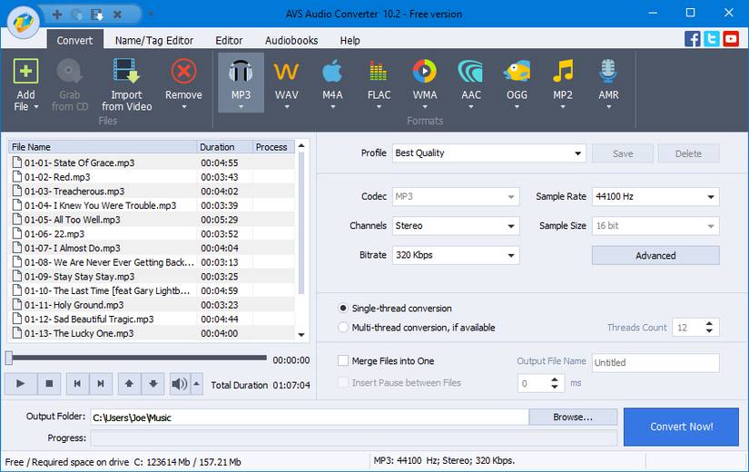Select file 01-01- State Of Grace.mp3

(x=151, y=162)
